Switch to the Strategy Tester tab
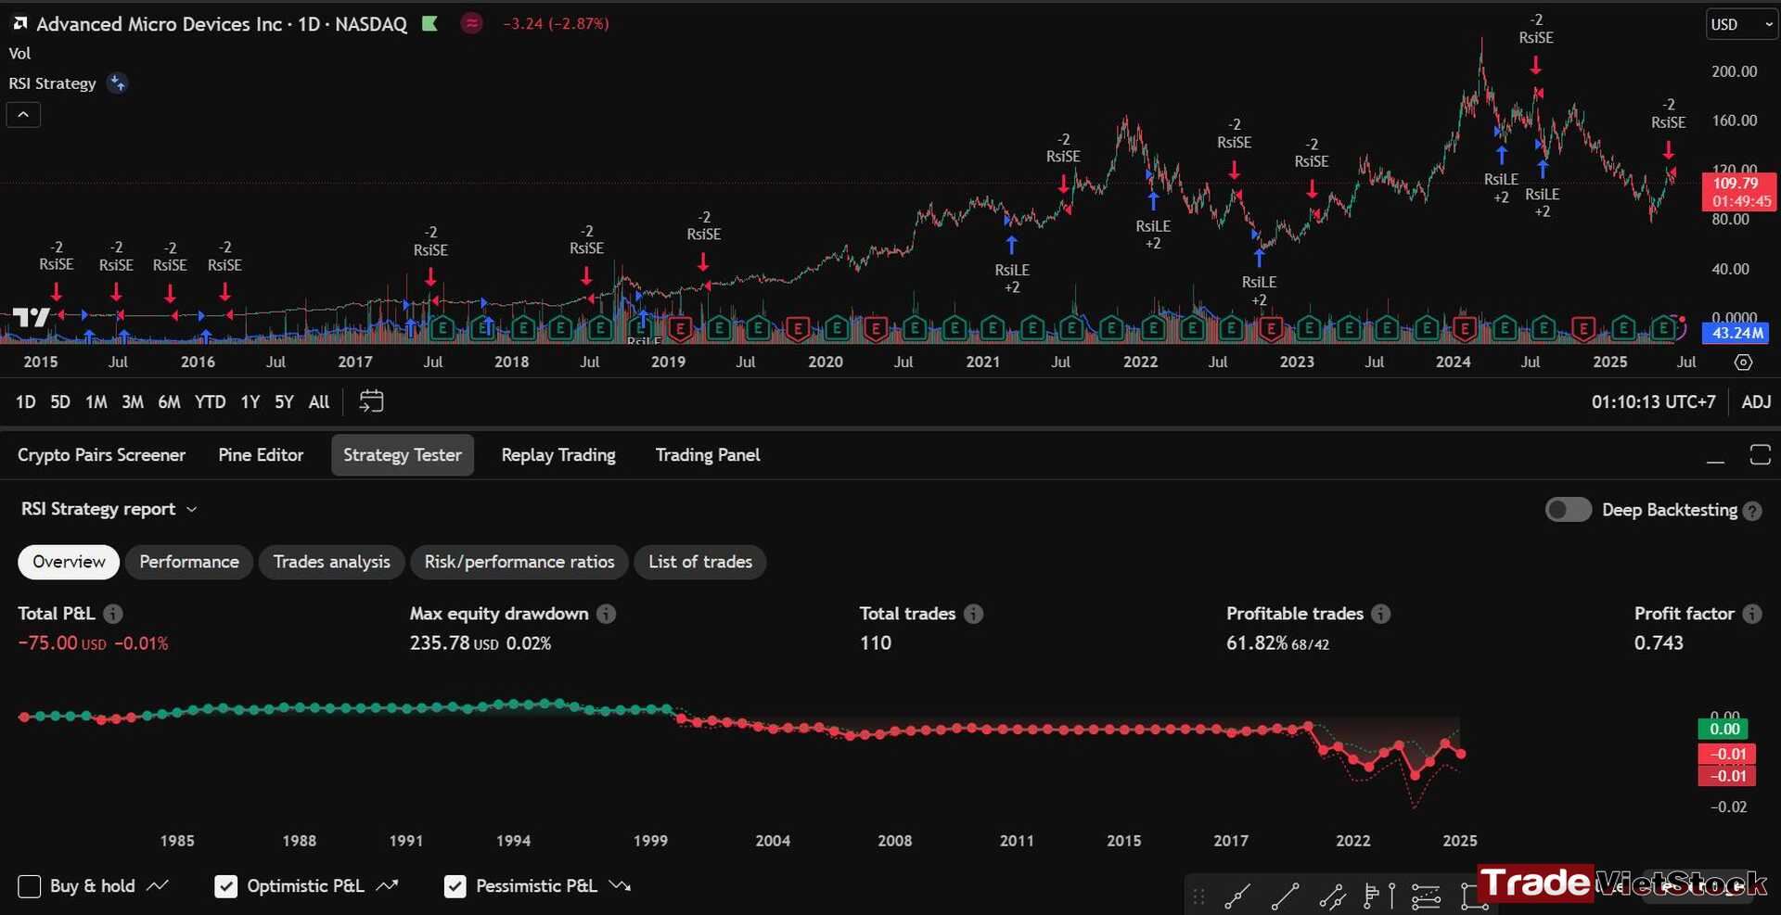The image size is (1781, 915). [x=403, y=455]
